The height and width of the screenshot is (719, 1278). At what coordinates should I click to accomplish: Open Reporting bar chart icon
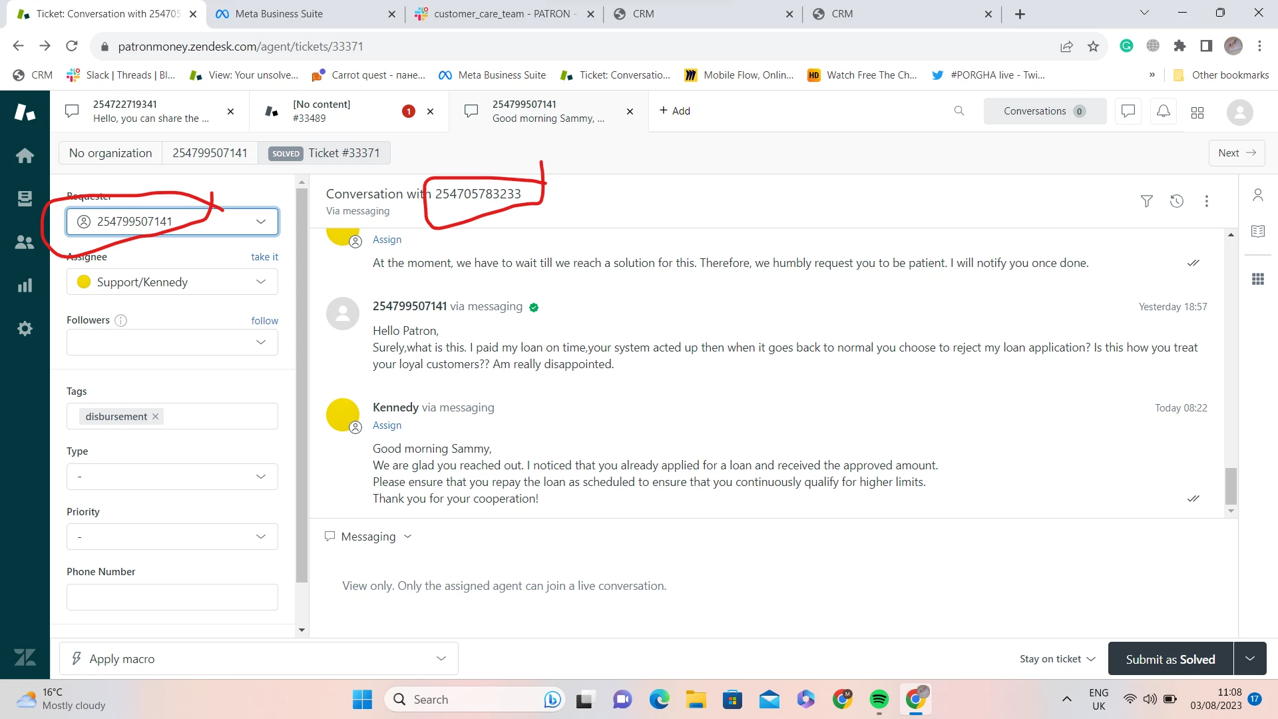pyautogui.click(x=25, y=286)
